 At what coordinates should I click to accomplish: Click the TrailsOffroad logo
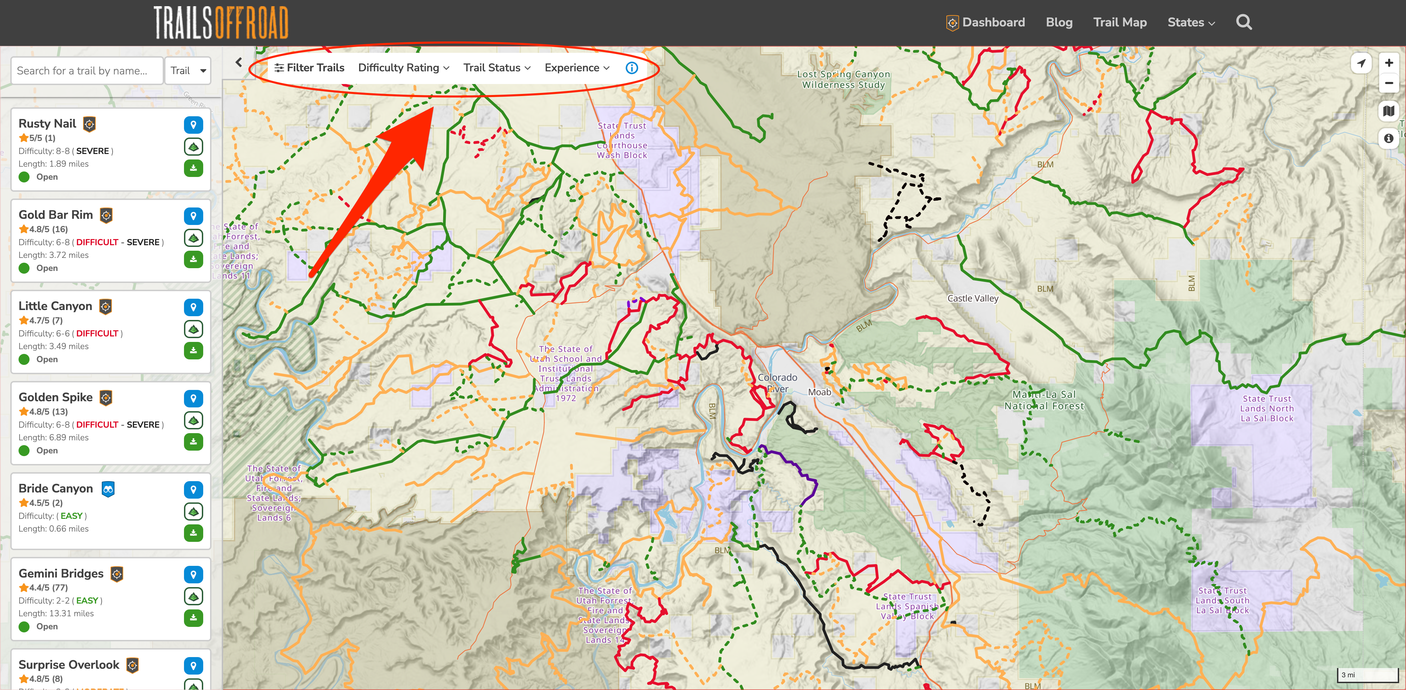click(220, 22)
